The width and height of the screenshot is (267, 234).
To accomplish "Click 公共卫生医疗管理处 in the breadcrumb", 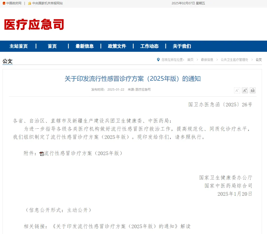I will click(234, 60).
